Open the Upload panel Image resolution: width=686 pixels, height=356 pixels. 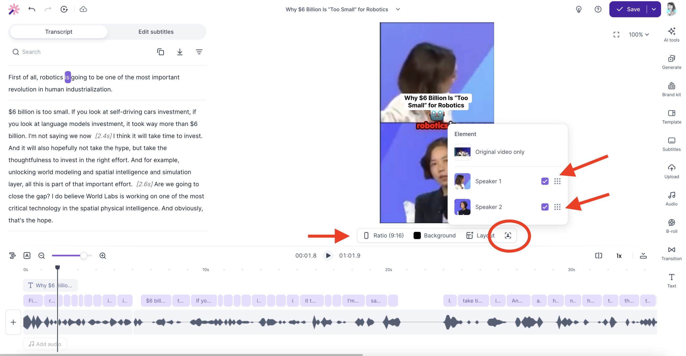click(671, 171)
